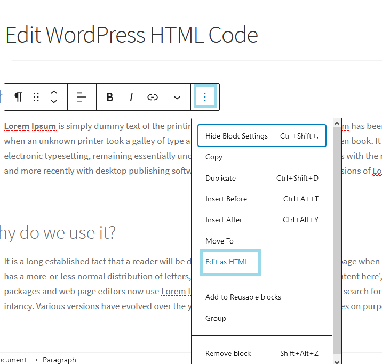
Task: Choose Duplicate from the block menu
Action: pos(262,178)
